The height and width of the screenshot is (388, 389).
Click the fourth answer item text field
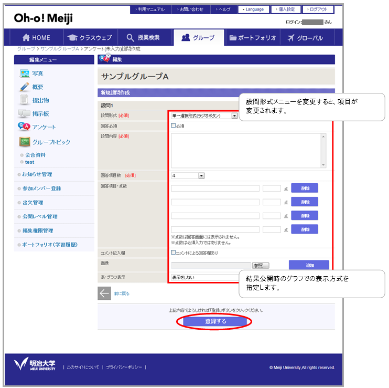[215, 229]
